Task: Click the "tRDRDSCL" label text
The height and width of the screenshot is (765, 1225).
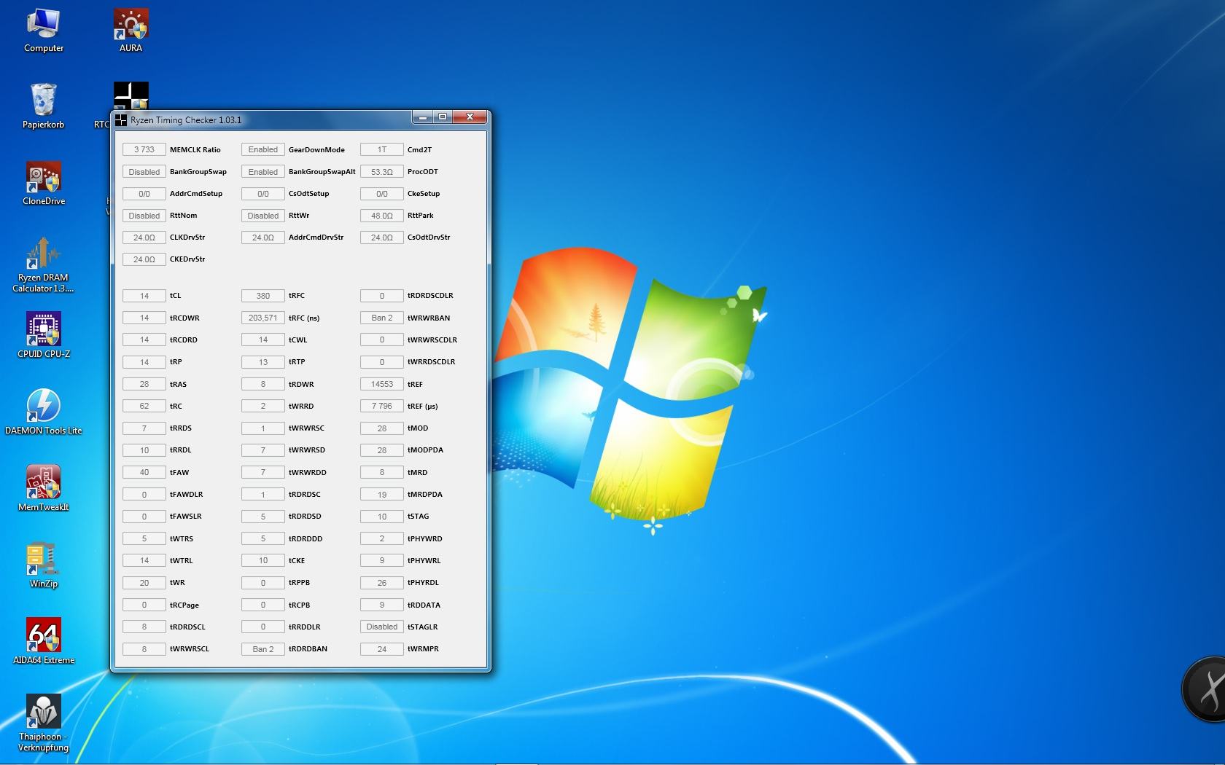Action: pos(187,627)
